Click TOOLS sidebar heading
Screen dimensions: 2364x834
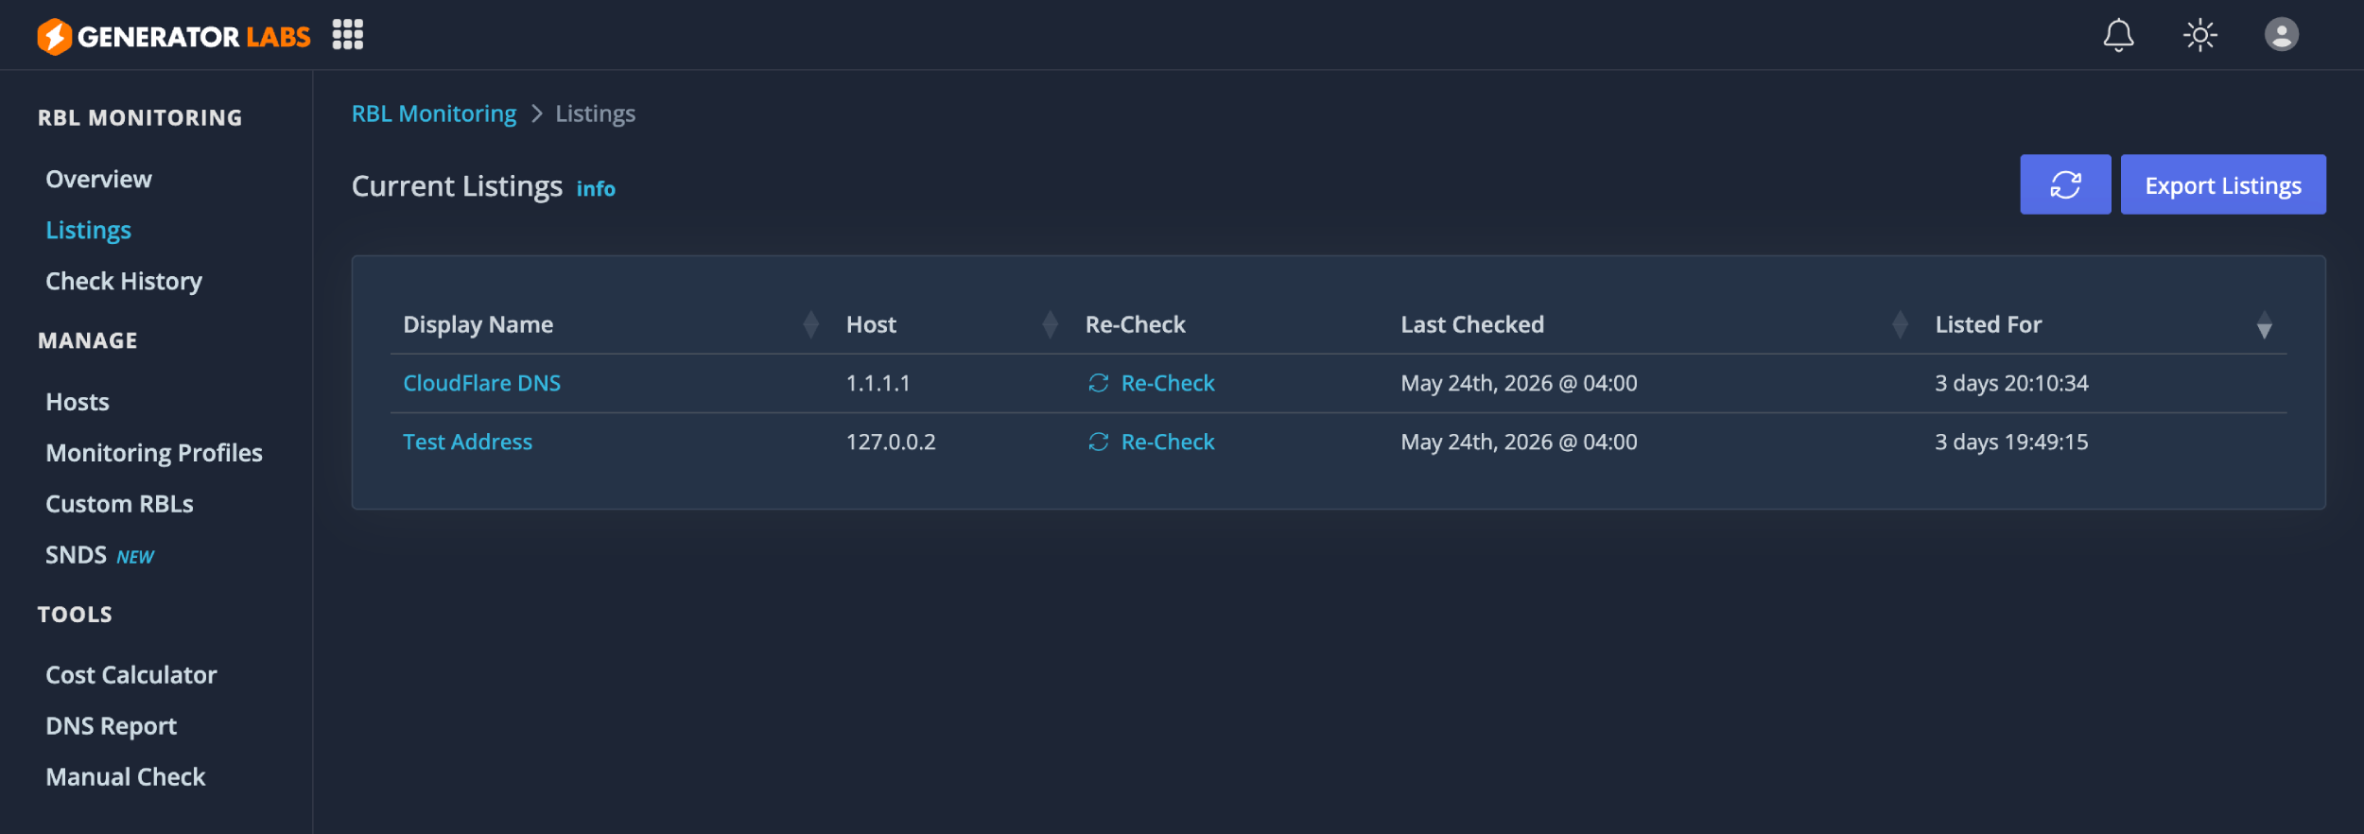coord(76,615)
